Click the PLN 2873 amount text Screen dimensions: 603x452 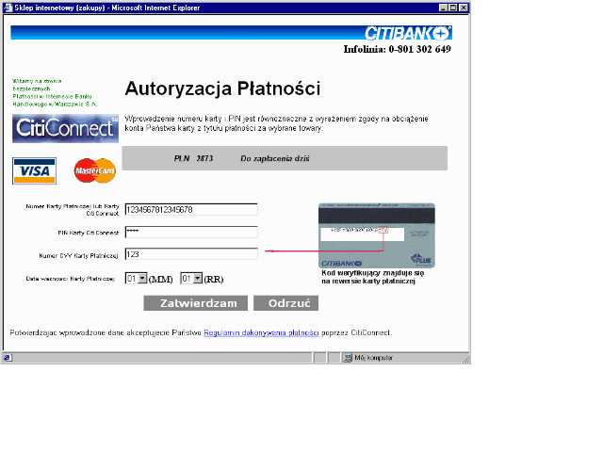[193, 158]
